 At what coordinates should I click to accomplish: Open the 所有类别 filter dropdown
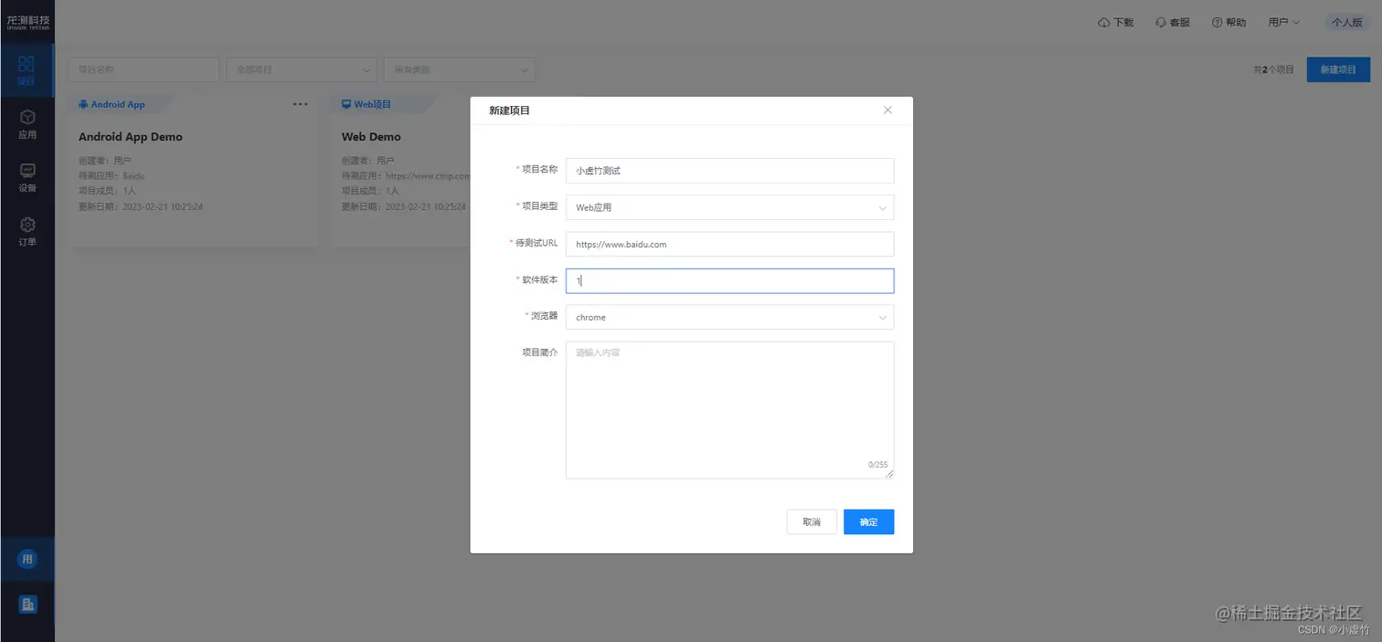460,69
